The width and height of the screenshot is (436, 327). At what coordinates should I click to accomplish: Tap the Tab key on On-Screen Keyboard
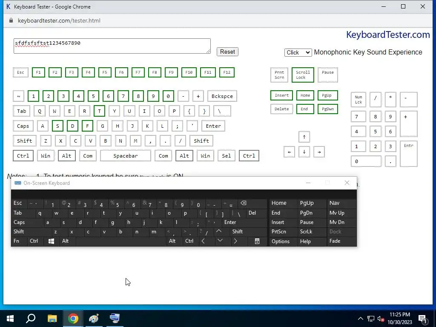(x=23, y=213)
